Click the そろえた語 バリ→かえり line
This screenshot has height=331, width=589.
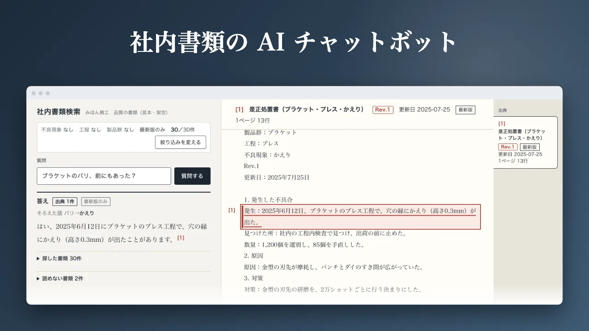pyautogui.click(x=65, y=213)
